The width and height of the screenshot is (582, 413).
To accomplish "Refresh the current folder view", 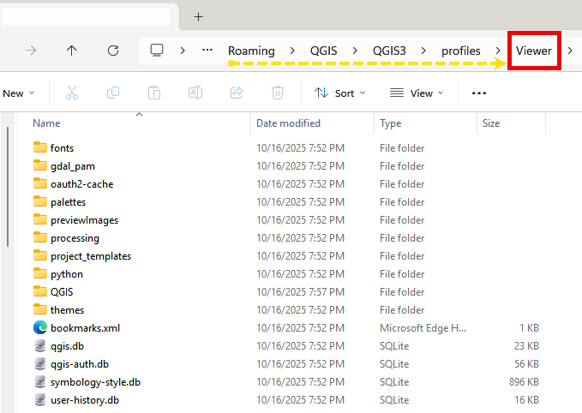I will click(x=113, y=50).
